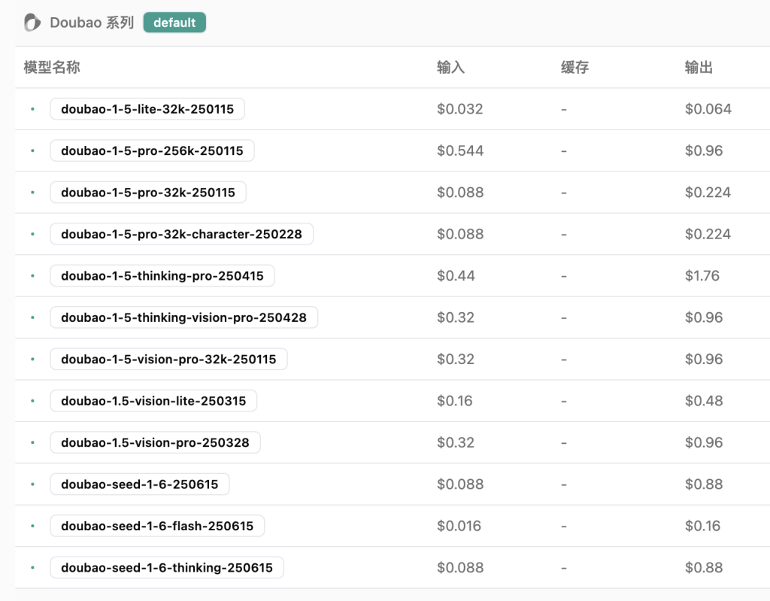Click the 模型名称 column header

point(52,68)
